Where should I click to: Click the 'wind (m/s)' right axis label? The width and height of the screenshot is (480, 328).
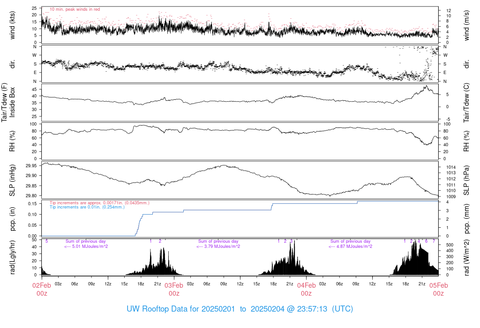(x=466, y=25)
